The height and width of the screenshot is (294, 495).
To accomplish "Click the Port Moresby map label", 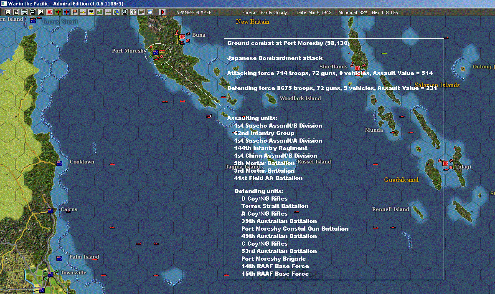I will pos(129,51).
